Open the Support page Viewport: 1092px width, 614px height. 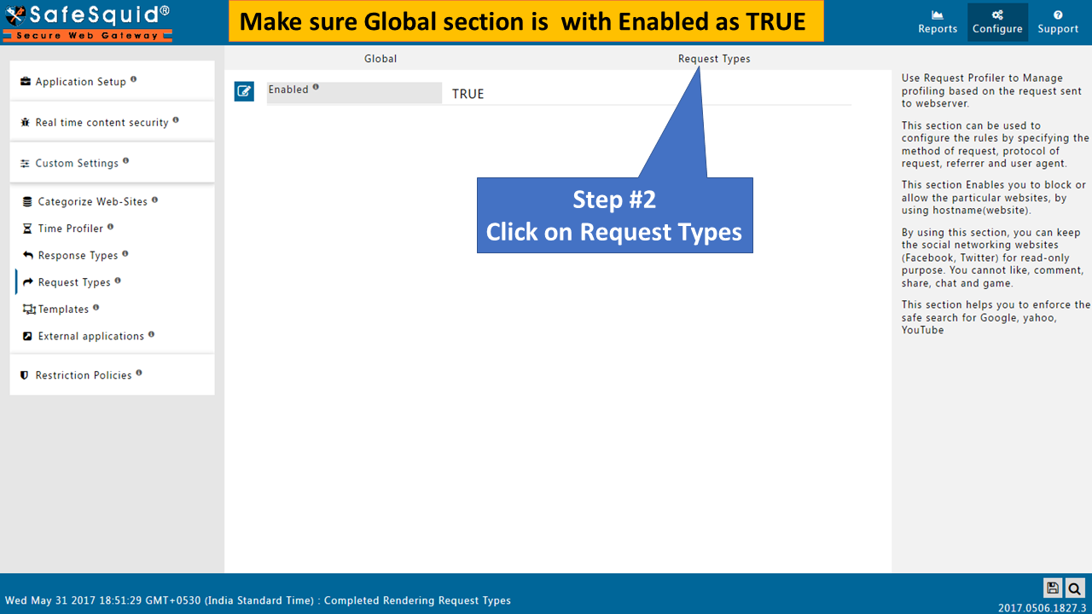(1058, 20)
